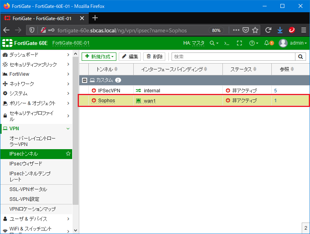This screenshot has height=234, width=310.
Task: Bookmark this page with the star icon
Action: click(x=255, y=30)
